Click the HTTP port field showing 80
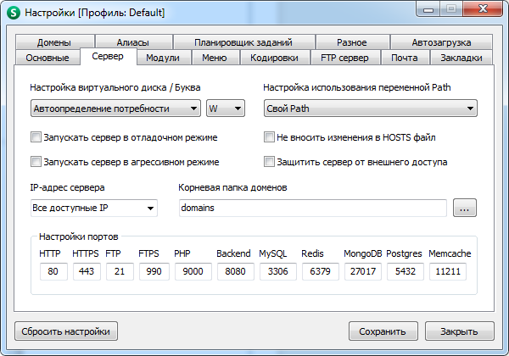The image size is (509, 356). coord(53,272)
